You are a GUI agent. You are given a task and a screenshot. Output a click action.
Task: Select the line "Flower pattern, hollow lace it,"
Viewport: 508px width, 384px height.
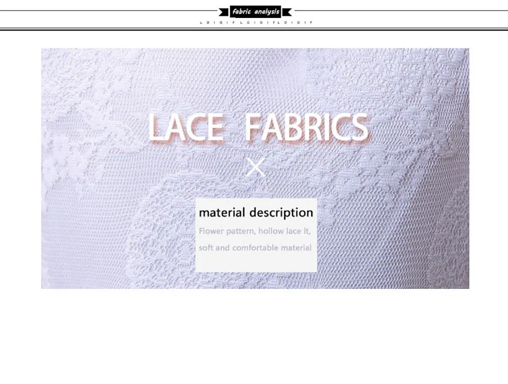[x=255, y=231]
